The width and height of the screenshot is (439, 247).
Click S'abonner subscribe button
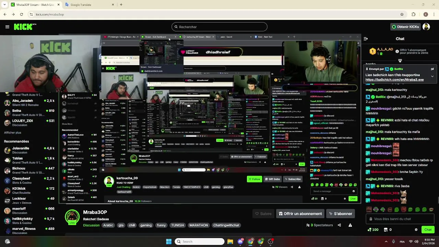click(341, 214)
